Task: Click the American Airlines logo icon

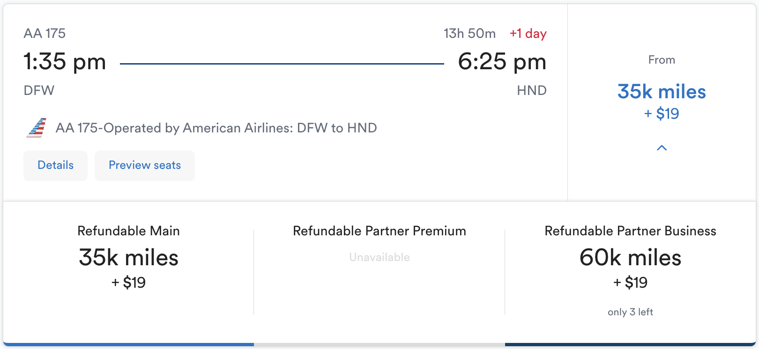Action: click(37, 128)
